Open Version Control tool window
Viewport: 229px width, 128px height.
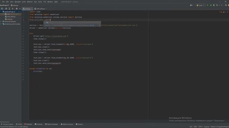pyautogui.click(x=7, y=124)
